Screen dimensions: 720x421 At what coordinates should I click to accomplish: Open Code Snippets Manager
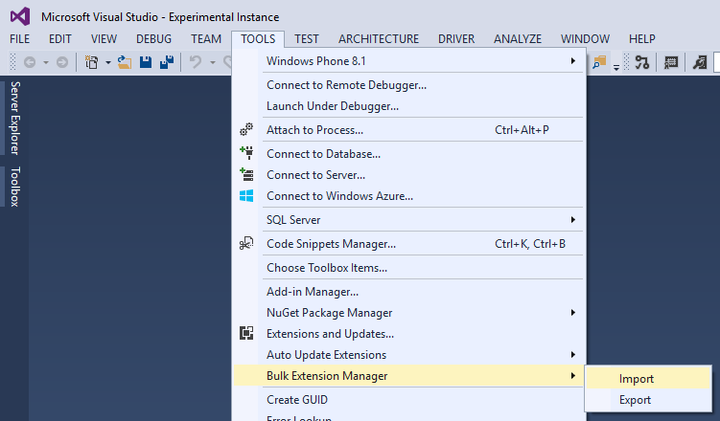coord(408,243)
